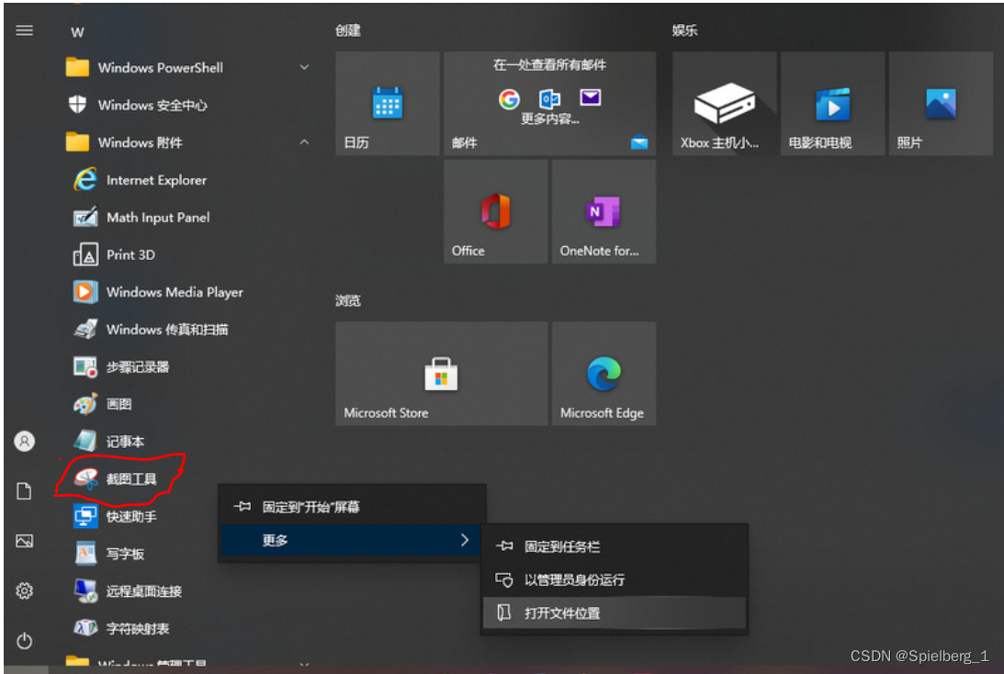Click the Power icon in sidebar
The width and height of the screenshot is (1004, 674).
[x=24, y=641]
